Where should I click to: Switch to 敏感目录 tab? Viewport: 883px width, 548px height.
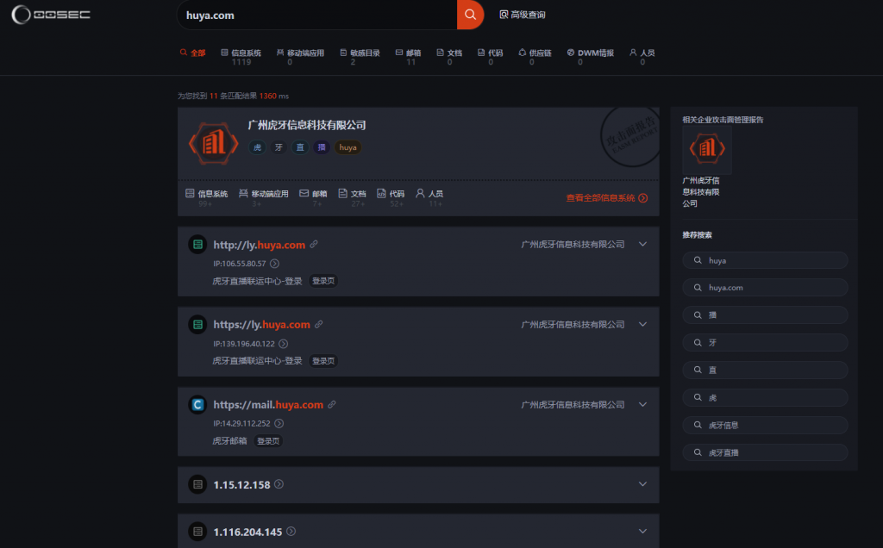click(360, 57)
